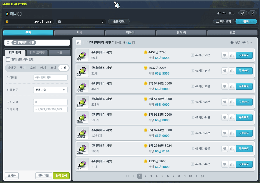260x183 pixels.
Task: Open price chart for the 68개 listing
Action: point(232,55)
